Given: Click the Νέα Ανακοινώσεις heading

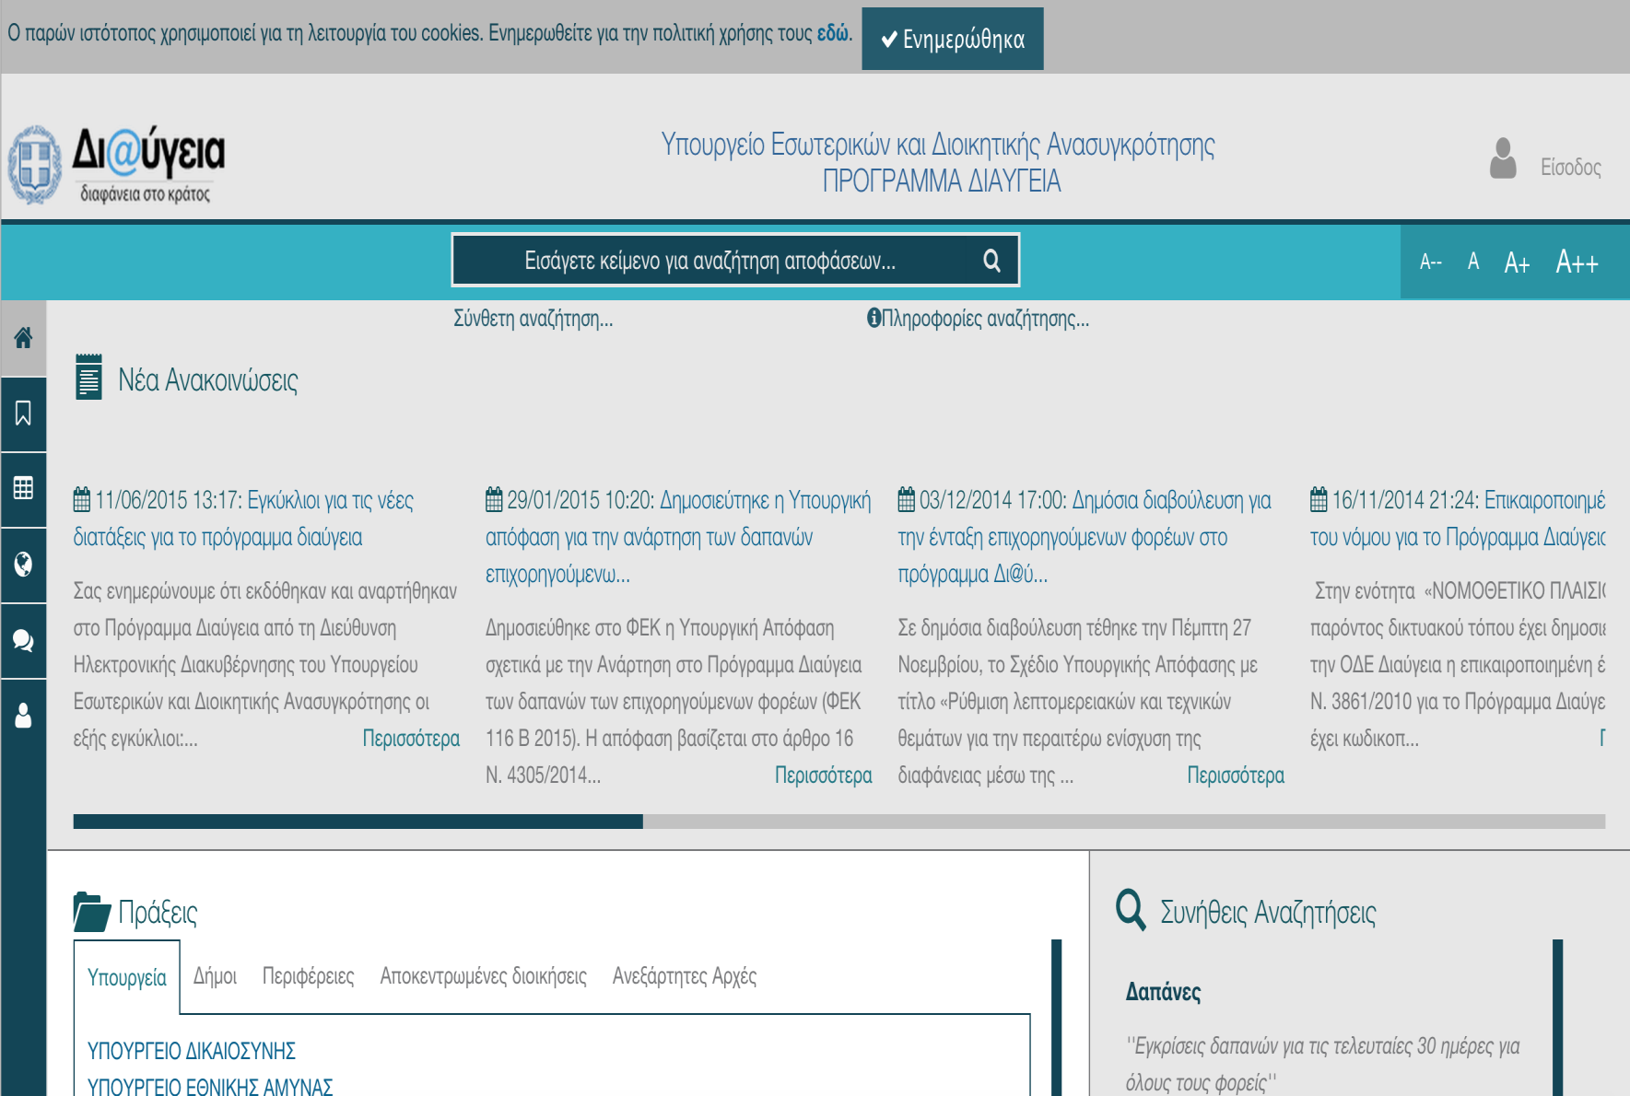Looking at the screenshot, I should 208,380.
